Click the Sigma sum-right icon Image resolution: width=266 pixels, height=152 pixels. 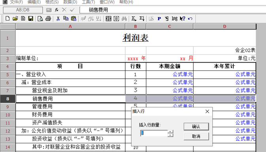pos(134,19)
